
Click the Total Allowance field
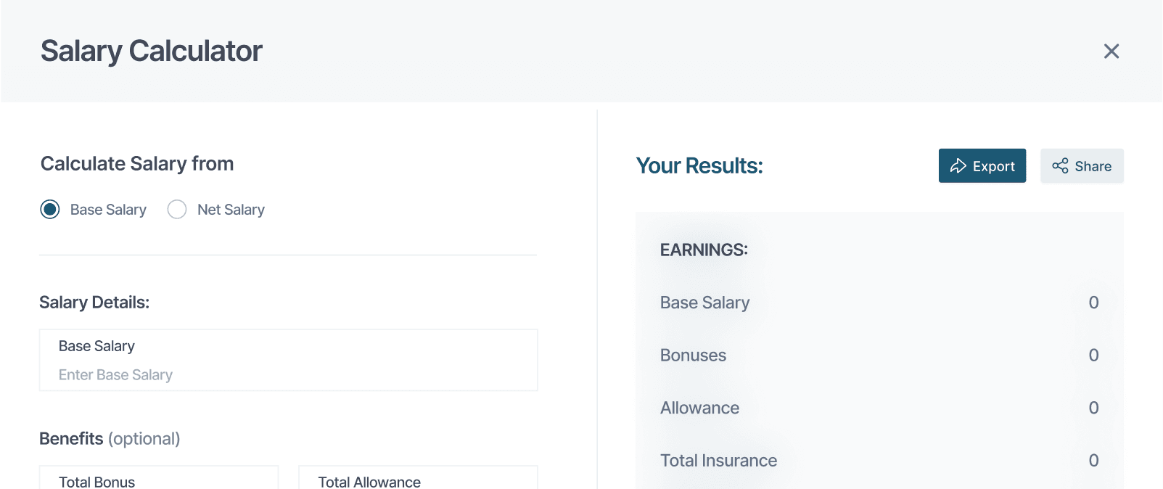pyautogui.click(x=417, y=480)
